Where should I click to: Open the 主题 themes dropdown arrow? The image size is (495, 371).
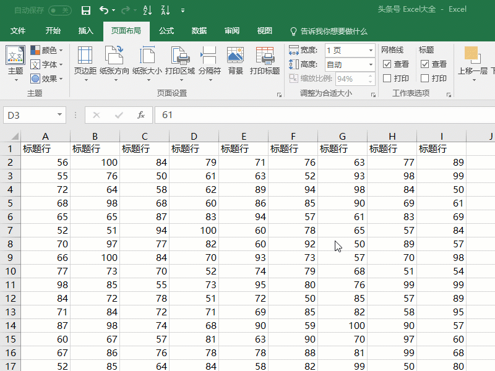coord(15,80)
